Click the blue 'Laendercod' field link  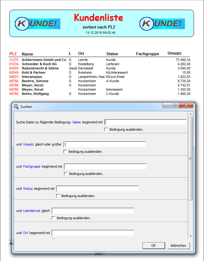[32, 211]
